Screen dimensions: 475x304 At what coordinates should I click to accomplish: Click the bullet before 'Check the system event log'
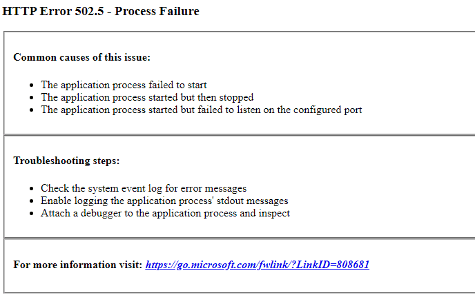[32, 189]
